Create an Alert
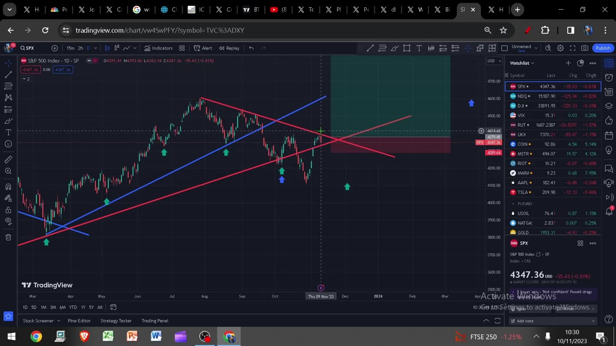 (203, 48)
